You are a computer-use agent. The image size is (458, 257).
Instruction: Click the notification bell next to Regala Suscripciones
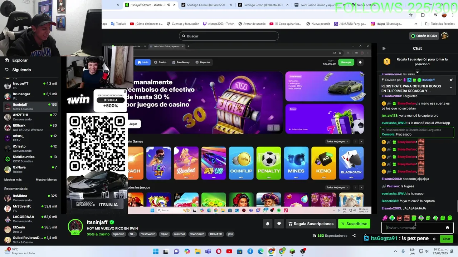267,224
